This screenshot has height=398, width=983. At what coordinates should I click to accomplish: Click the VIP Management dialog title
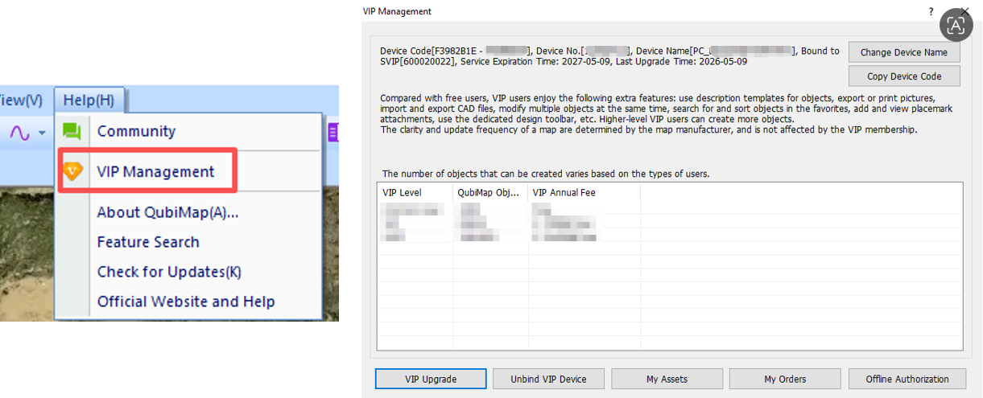(398, 11)
